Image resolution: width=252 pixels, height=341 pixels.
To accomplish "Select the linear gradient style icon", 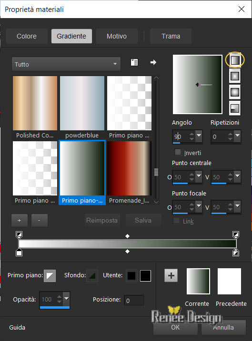I will (x=235, y=60).
